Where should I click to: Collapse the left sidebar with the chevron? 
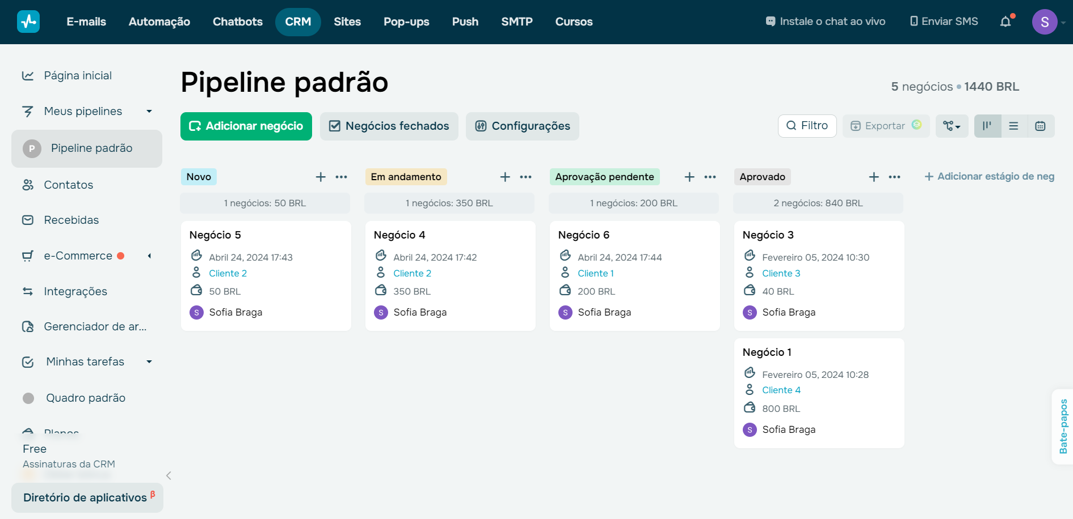(169, 476)
